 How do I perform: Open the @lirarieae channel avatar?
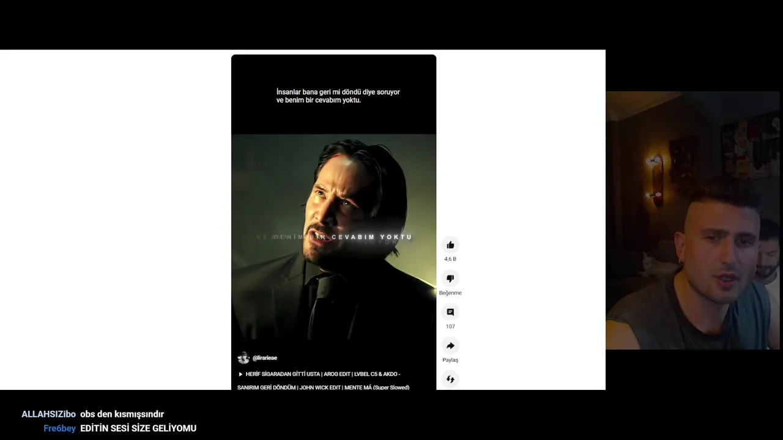click(243, 358)
